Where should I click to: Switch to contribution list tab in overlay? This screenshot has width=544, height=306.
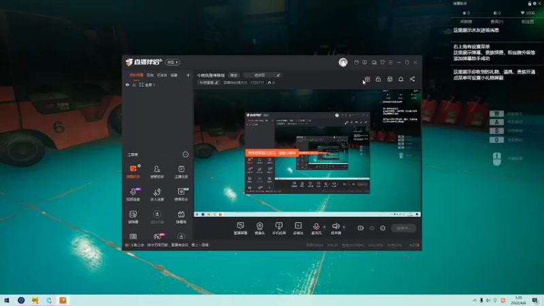click(466, 22)
